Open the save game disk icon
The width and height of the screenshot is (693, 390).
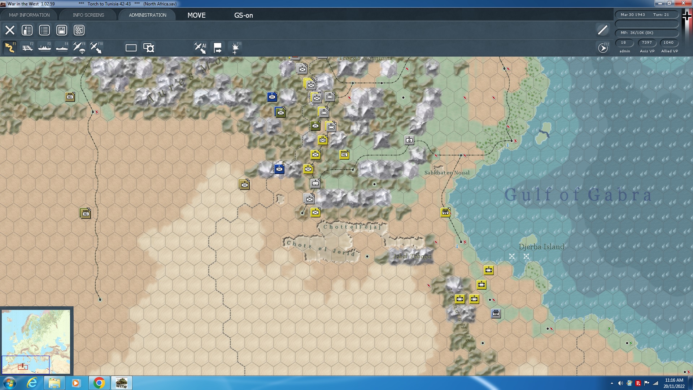(x=62, y=30)
